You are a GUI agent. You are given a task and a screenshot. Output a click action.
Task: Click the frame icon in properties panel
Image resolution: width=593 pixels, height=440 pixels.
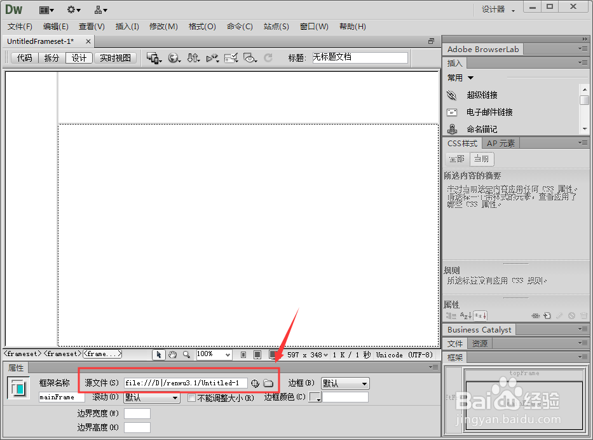tap(18, 388)
